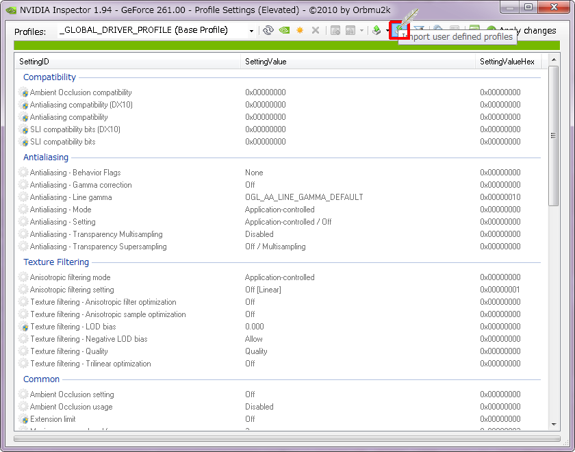
Task: Click the Disabled value for Ambient Occlusion usage
Action: pos(259,407)
